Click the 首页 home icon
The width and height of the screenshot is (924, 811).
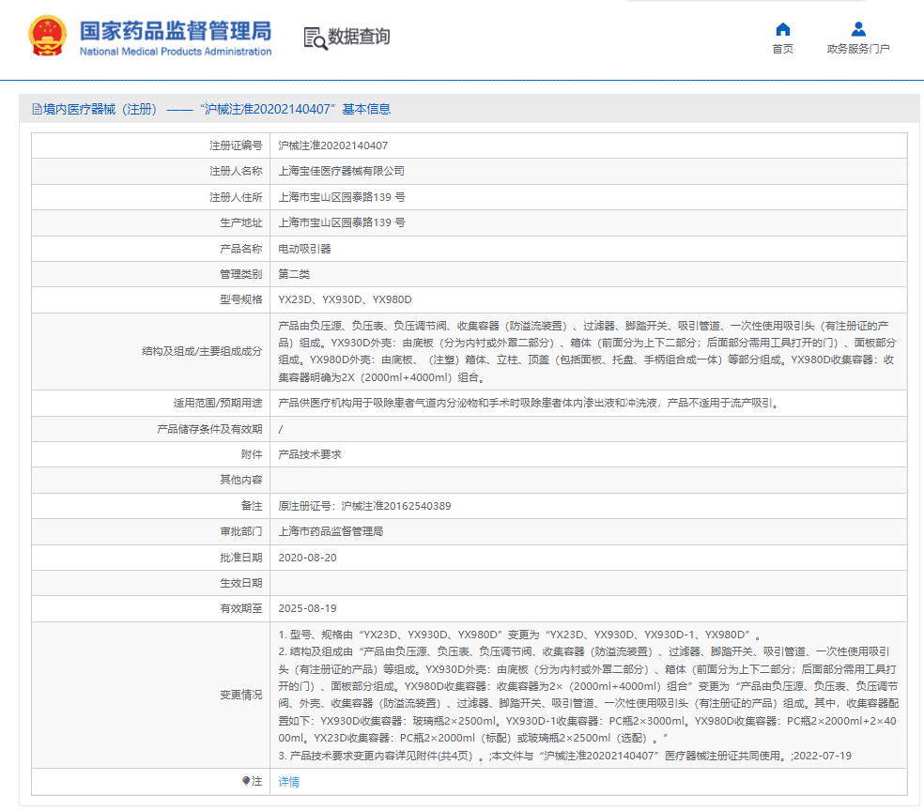click(782, 29)
